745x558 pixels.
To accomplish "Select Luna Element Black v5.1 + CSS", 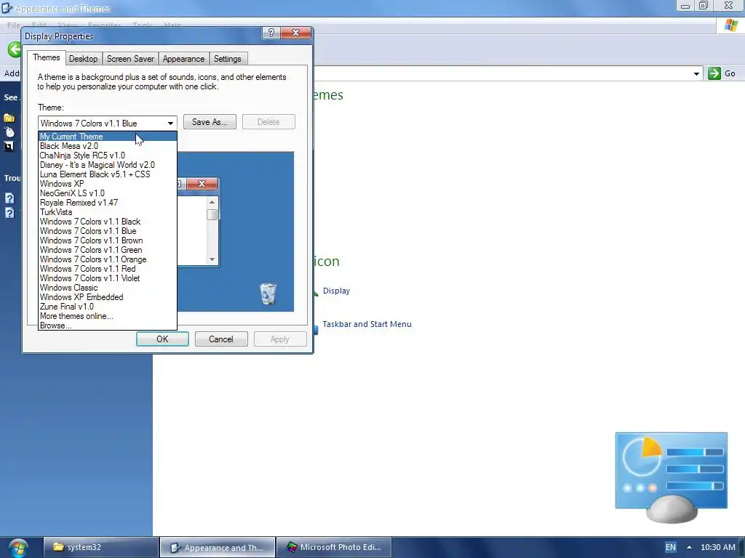I will (x=108, y=174).
